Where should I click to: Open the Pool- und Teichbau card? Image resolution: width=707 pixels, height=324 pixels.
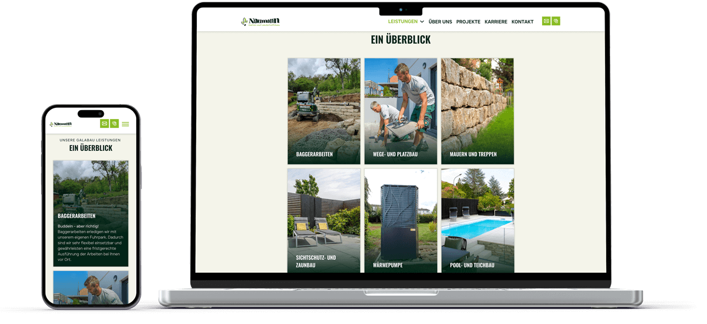[x=477, y=221]
